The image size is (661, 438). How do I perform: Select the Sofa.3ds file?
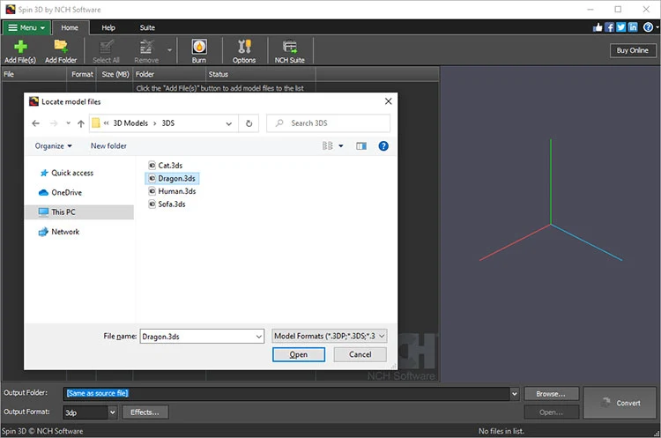coord(167,204)
